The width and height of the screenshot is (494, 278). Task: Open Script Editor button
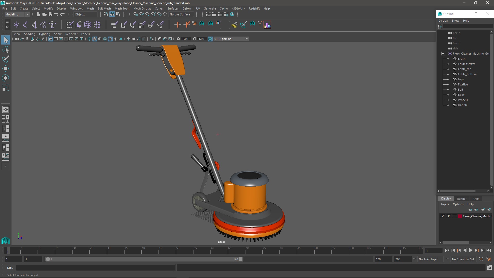tap(489, 268)
